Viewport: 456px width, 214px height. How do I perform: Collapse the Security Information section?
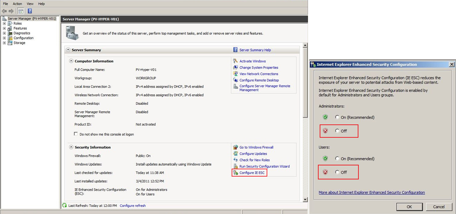pyautogui.click(x=71, y=147)
